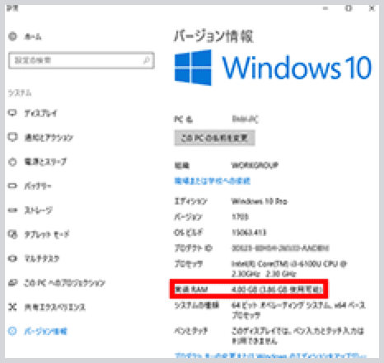Click the システム section header in sidebar
Viewport: 384px width, 363px height.
(x=20, y=93)
